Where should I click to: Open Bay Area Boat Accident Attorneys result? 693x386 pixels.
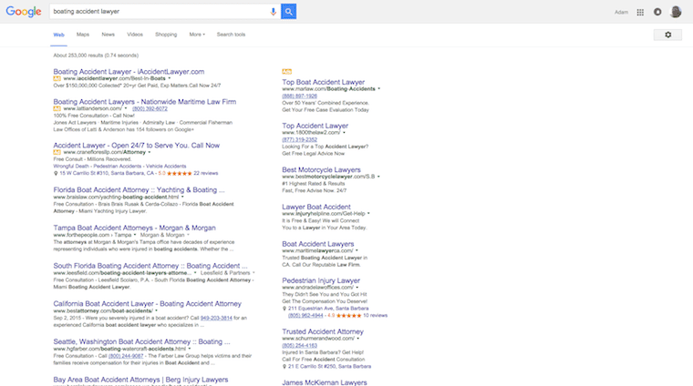pos(140,380)
